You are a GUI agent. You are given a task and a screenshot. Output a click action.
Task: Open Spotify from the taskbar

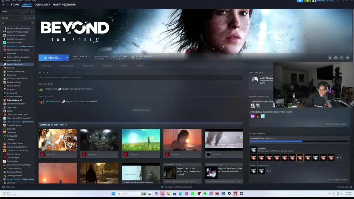coord(205,194)
